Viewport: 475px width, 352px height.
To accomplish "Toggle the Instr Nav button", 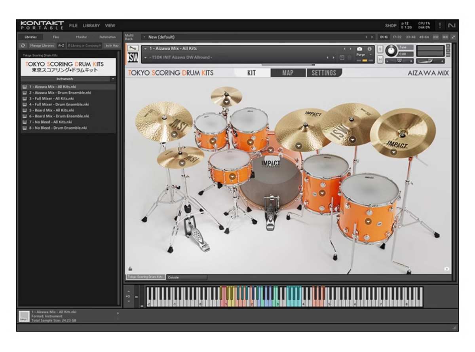I will tap(112, 45).
